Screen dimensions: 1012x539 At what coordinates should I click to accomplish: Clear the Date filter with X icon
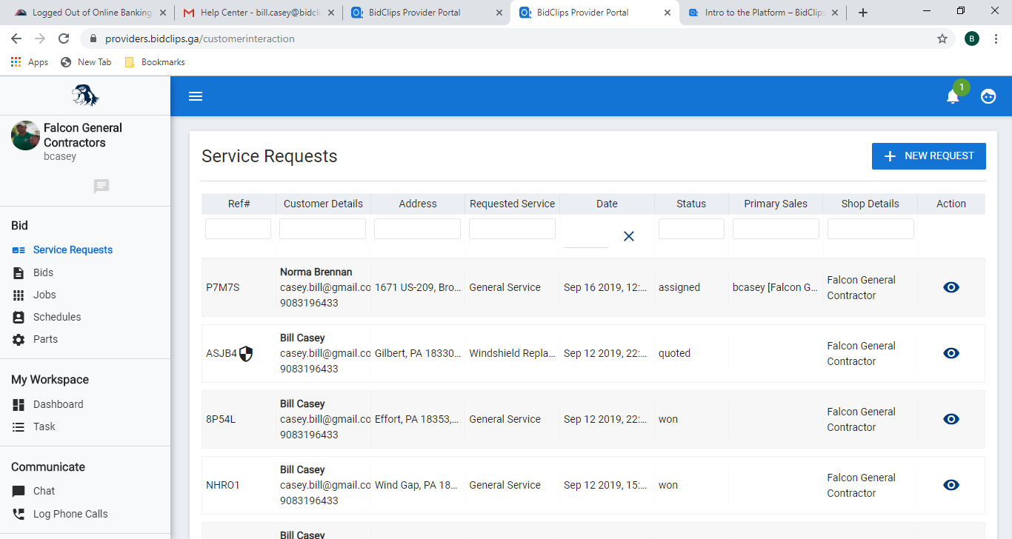pos(629,236)
